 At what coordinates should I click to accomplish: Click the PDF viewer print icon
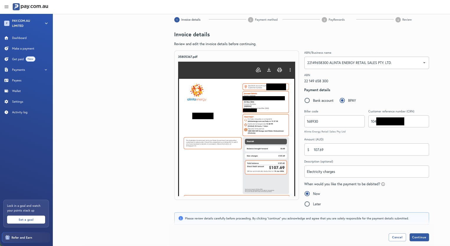[280, 70]
